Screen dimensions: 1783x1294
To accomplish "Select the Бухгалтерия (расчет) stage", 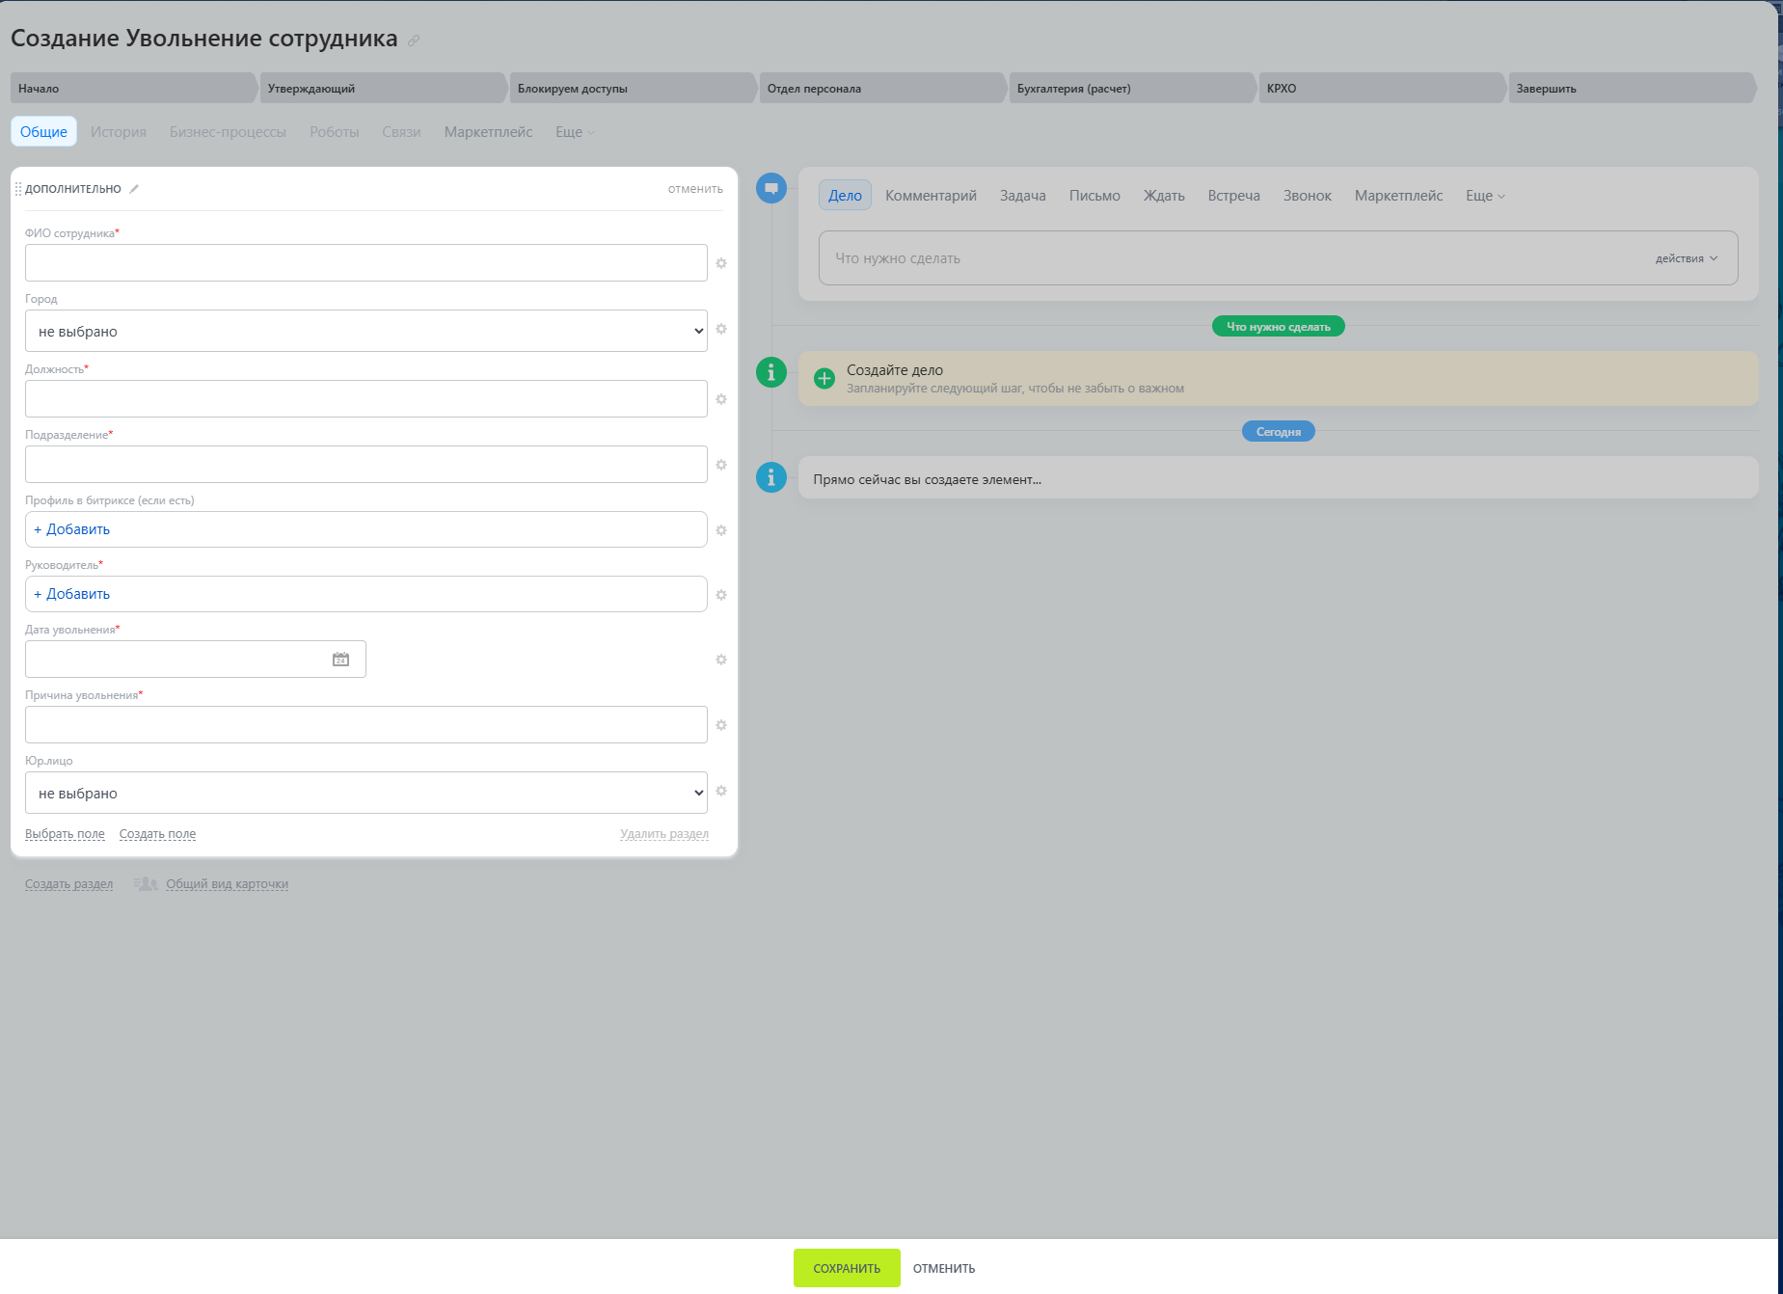I will click(x=1131, y=88).
